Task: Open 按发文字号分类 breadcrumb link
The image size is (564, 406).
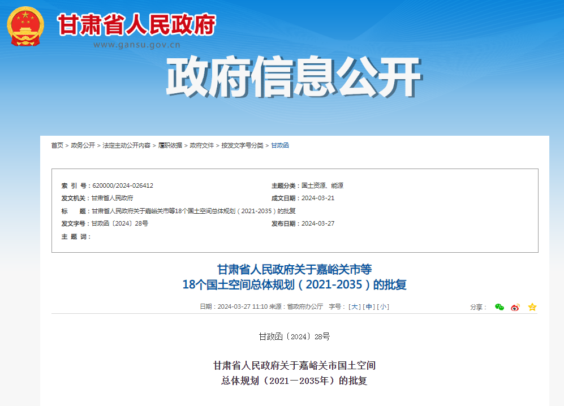Action: (x=242, y=145)
